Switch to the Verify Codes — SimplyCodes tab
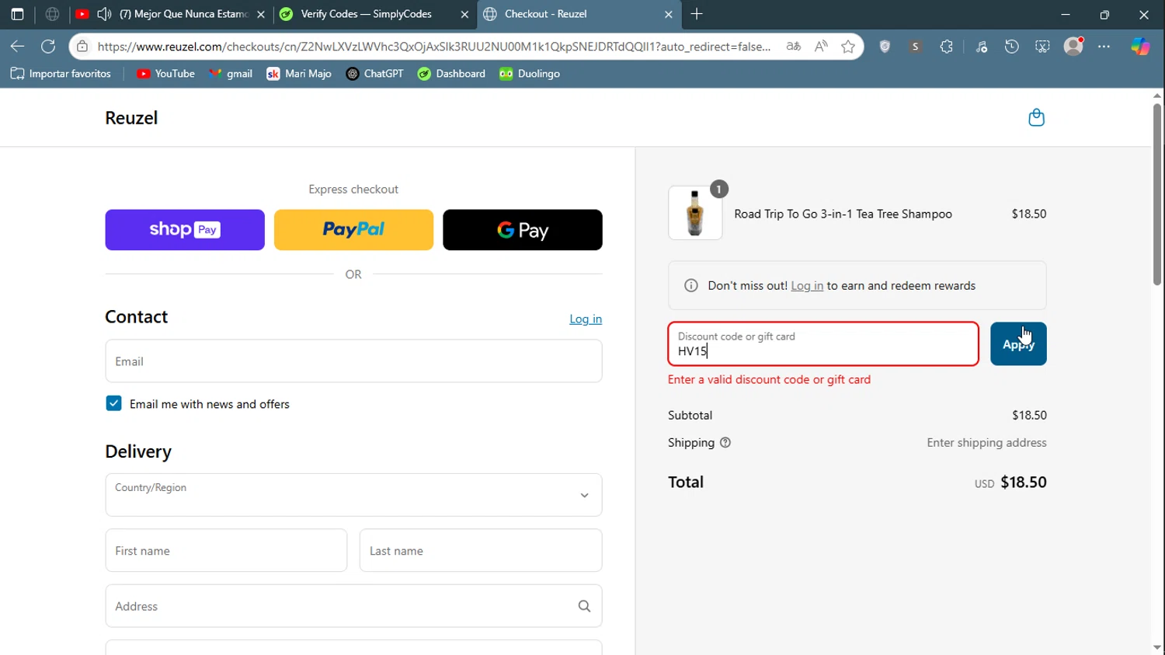The width and height of the screenshot is (1165, 655). (x=374, y=14)
